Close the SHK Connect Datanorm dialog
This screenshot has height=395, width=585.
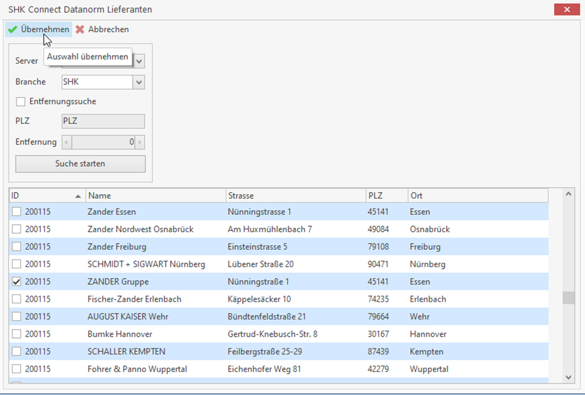point(567,9)
